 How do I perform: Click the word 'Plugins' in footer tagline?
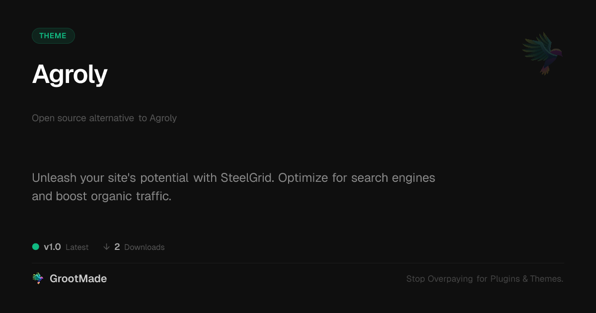(505, 279)
